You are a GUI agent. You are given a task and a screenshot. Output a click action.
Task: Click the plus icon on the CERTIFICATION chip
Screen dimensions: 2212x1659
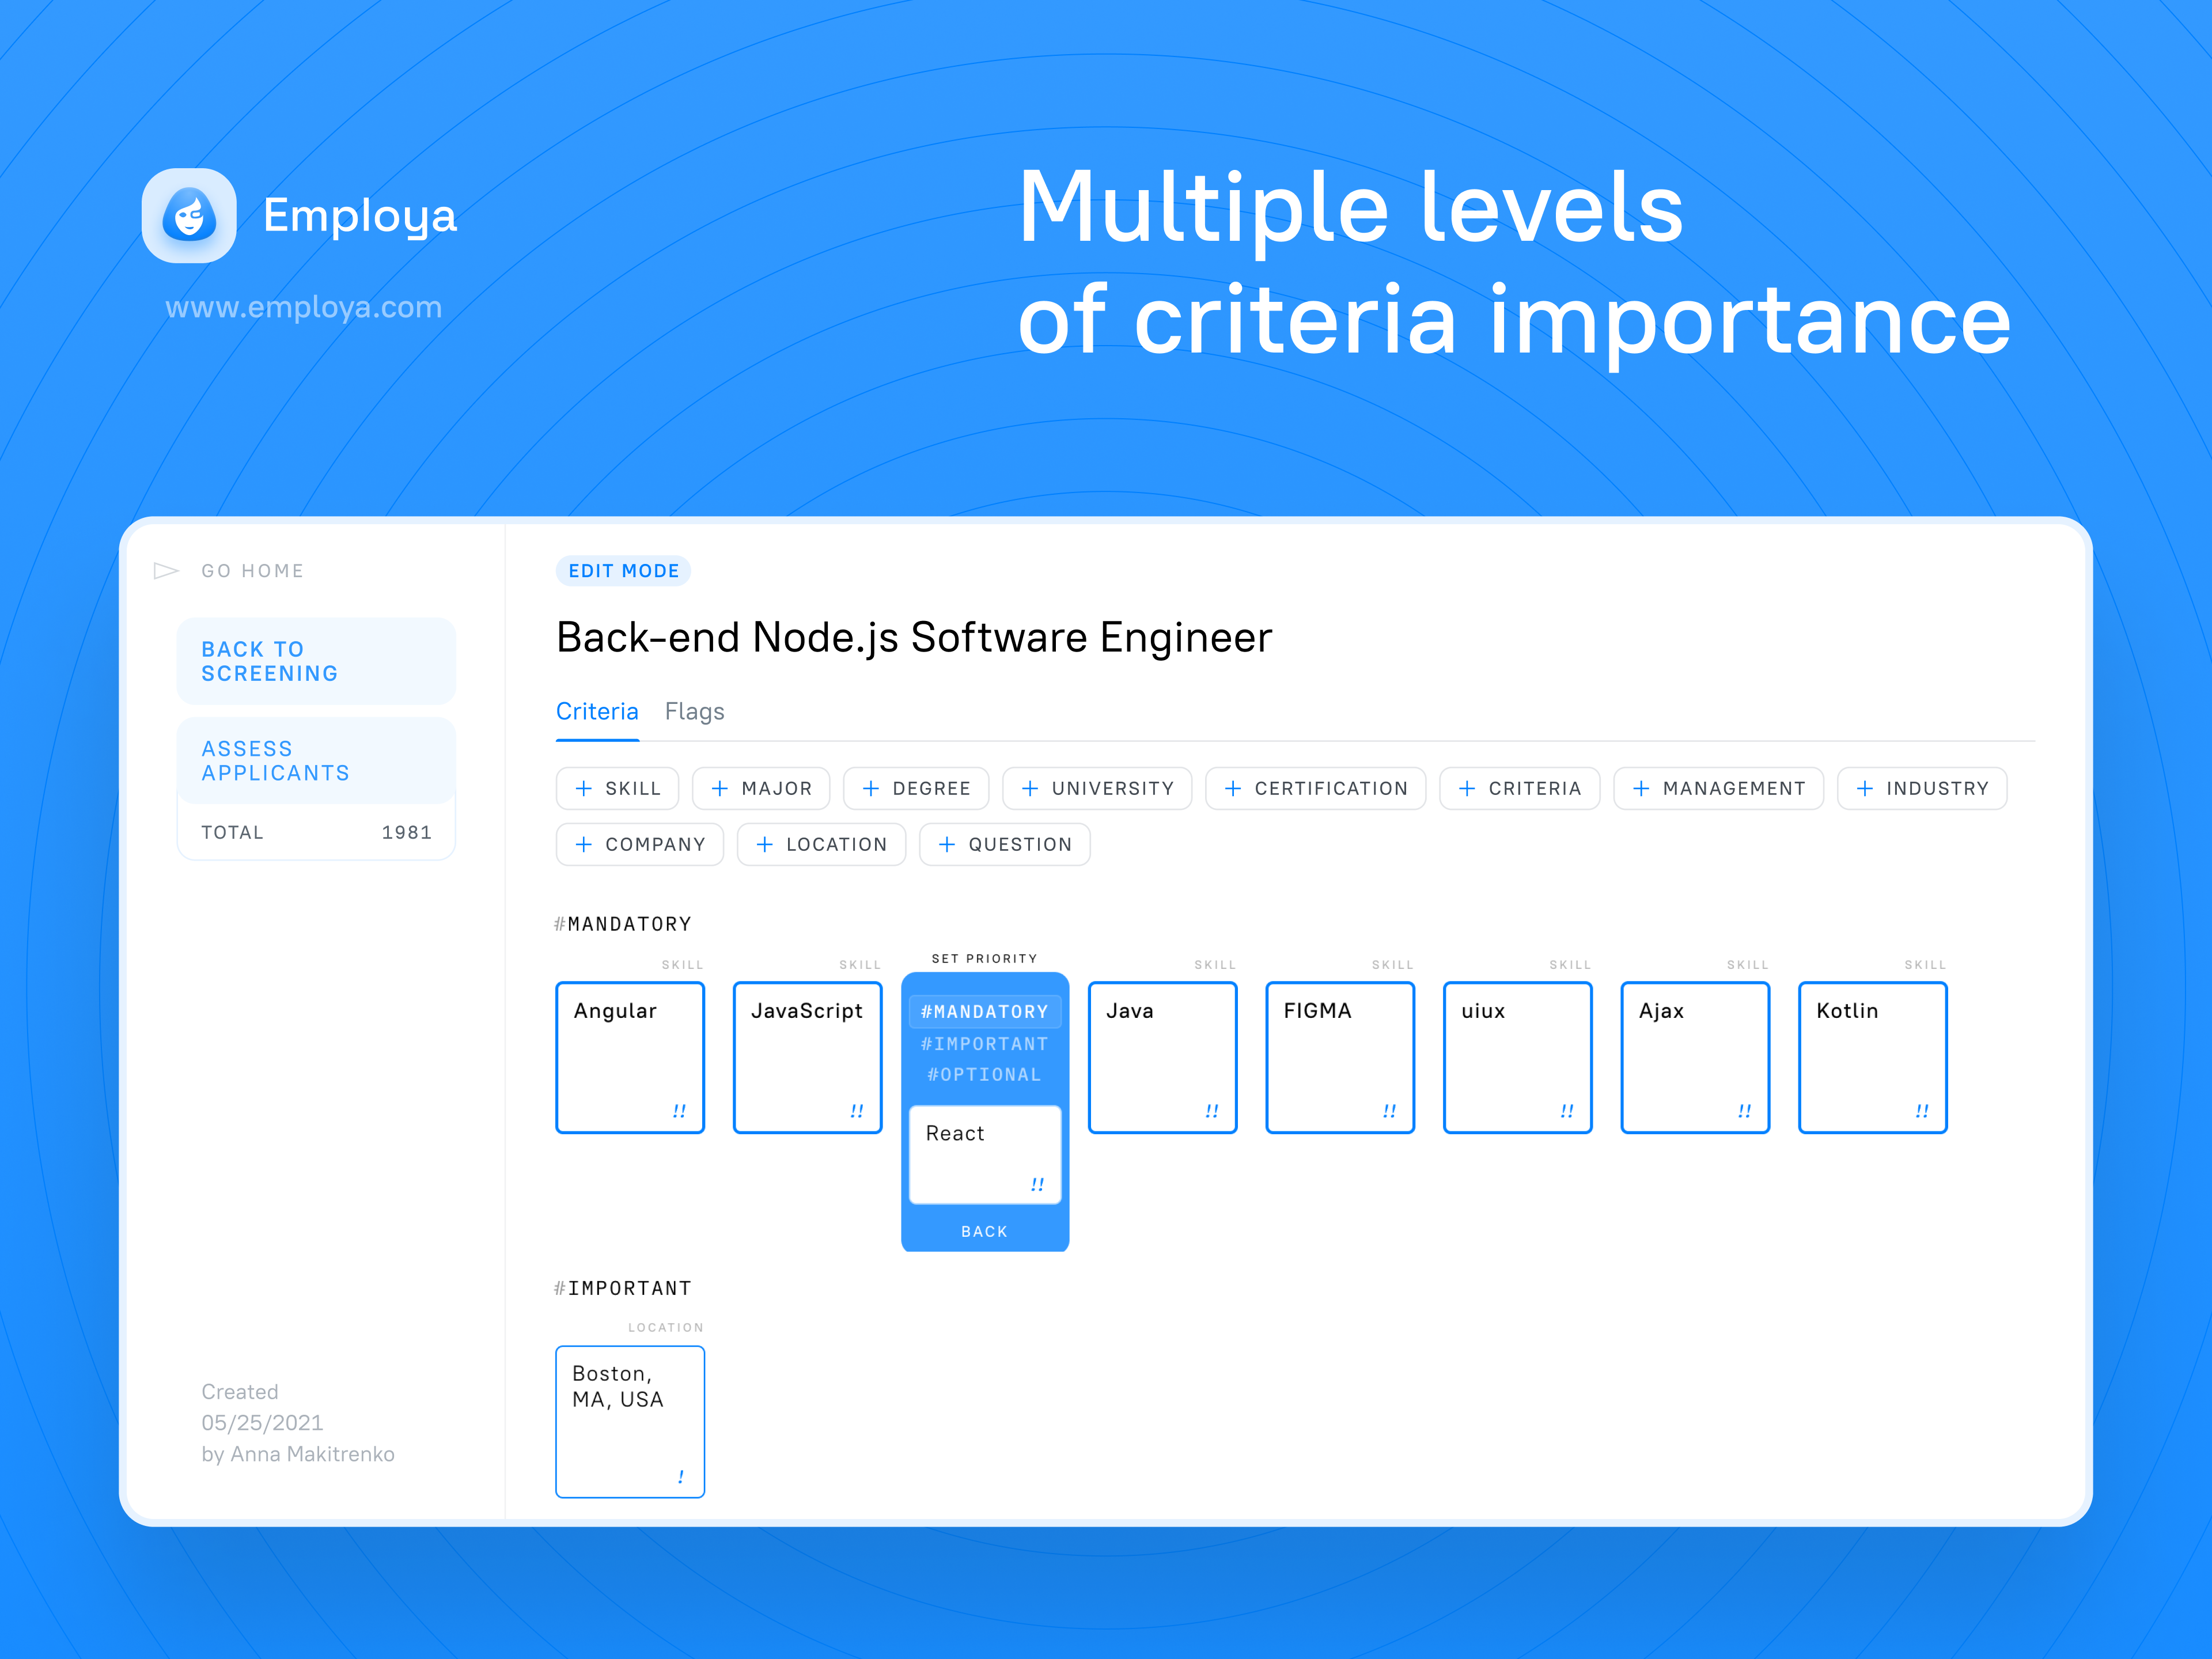click(x=1232, y=788)
